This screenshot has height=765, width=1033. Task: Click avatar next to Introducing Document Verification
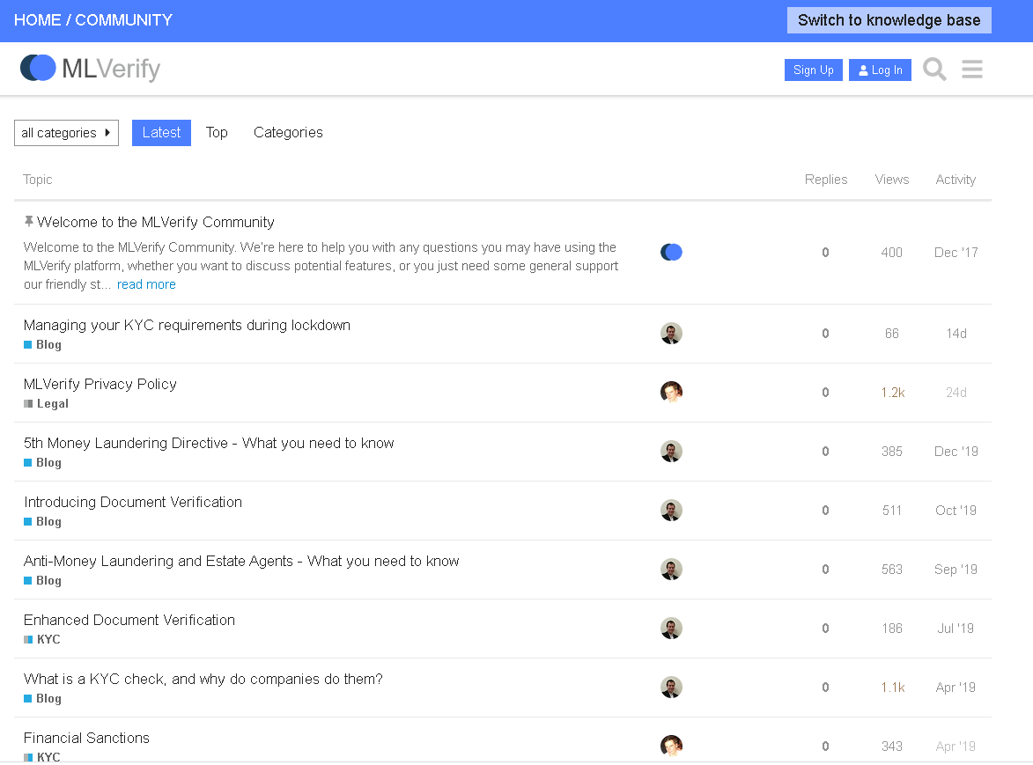pyautogui.click(x=671, y=511)
